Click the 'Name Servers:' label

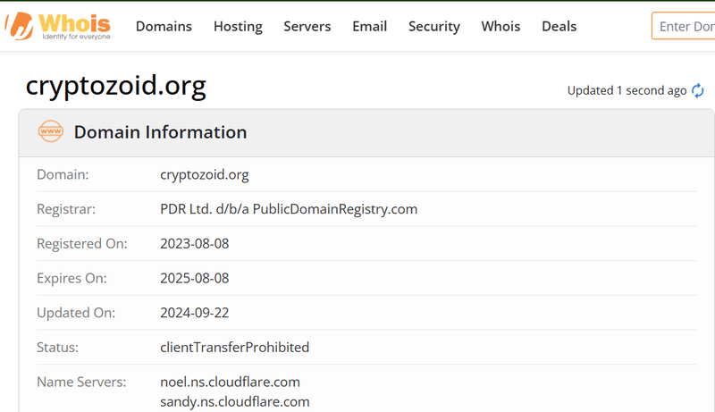point(81,382)
